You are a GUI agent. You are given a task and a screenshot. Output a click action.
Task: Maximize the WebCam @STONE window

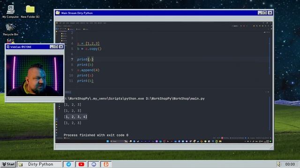[56, 47]
